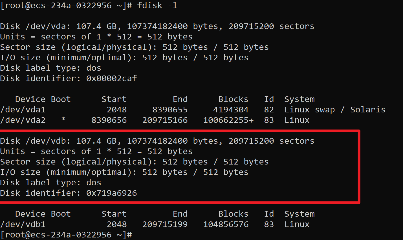Click the typed "fdisk -l" command text
Screen dimensions: 403x240
click(157, 5)
